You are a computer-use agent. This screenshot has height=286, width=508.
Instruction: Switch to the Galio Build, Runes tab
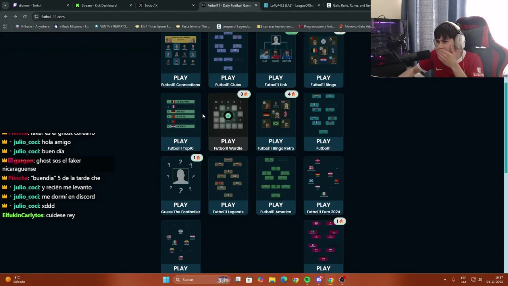click(348, 6)
